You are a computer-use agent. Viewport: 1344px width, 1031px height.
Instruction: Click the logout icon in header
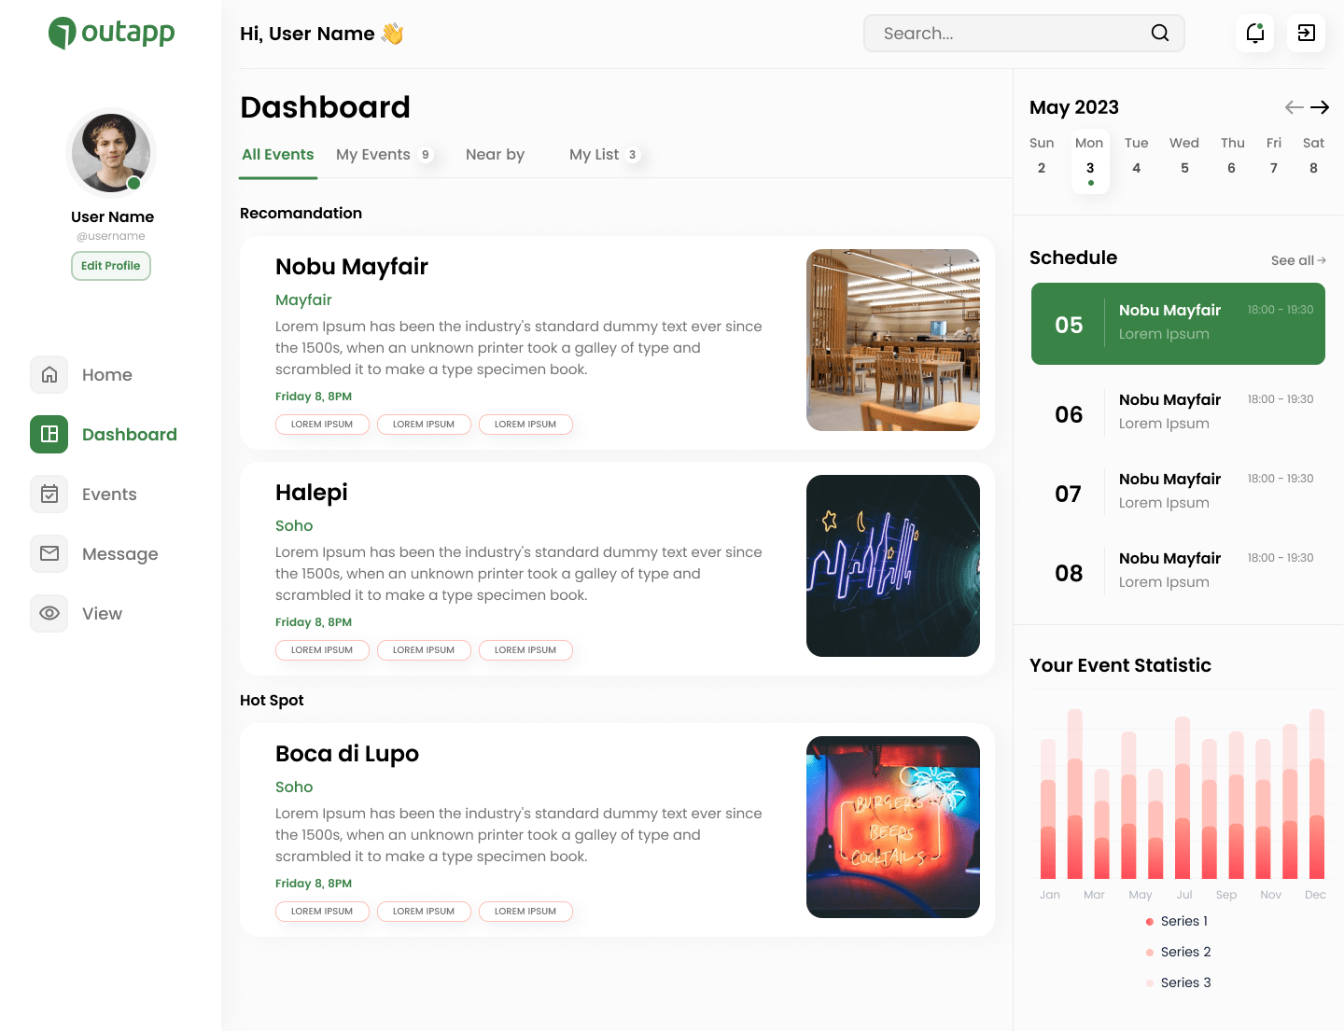pos(1306,34)
